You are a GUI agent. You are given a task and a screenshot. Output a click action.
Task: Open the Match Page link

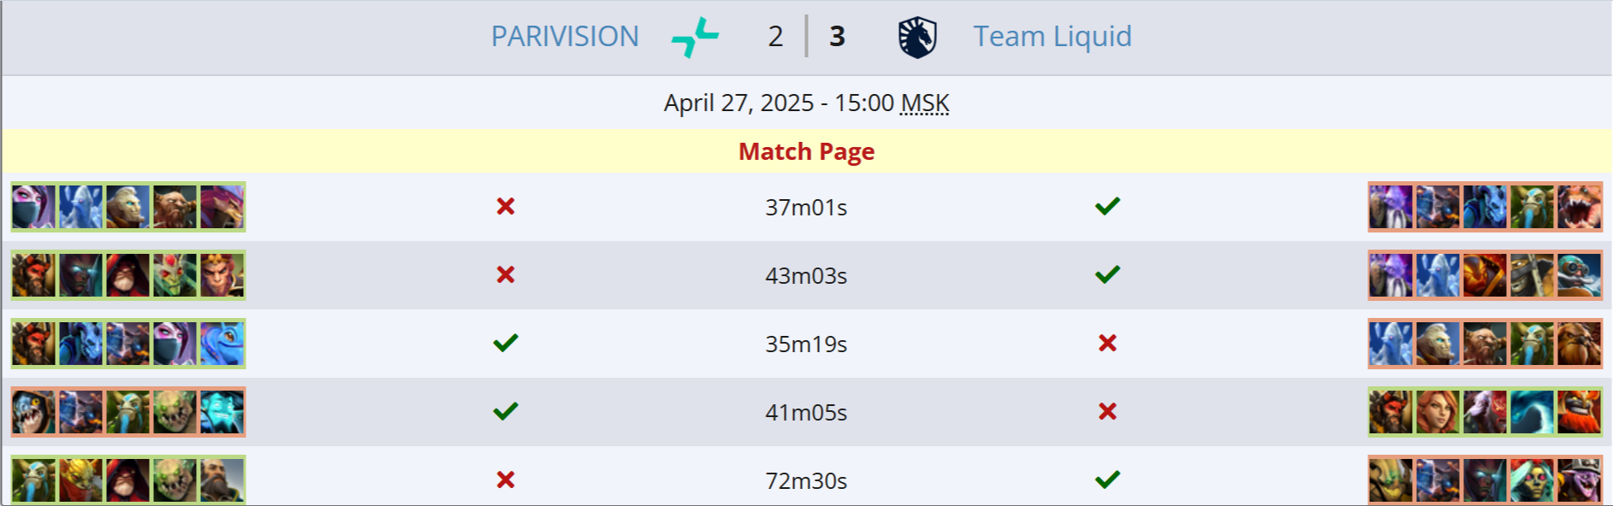click(x=806, y=151)
